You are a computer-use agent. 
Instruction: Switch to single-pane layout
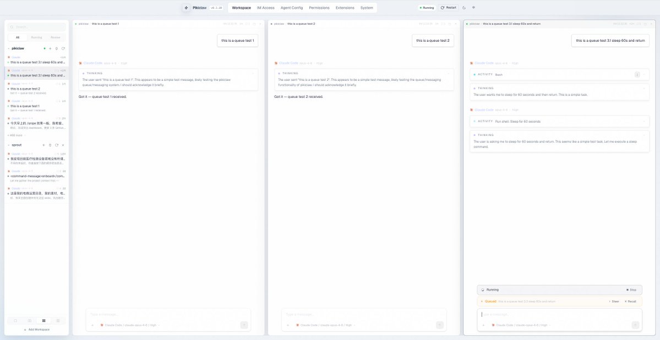point(15,321)
